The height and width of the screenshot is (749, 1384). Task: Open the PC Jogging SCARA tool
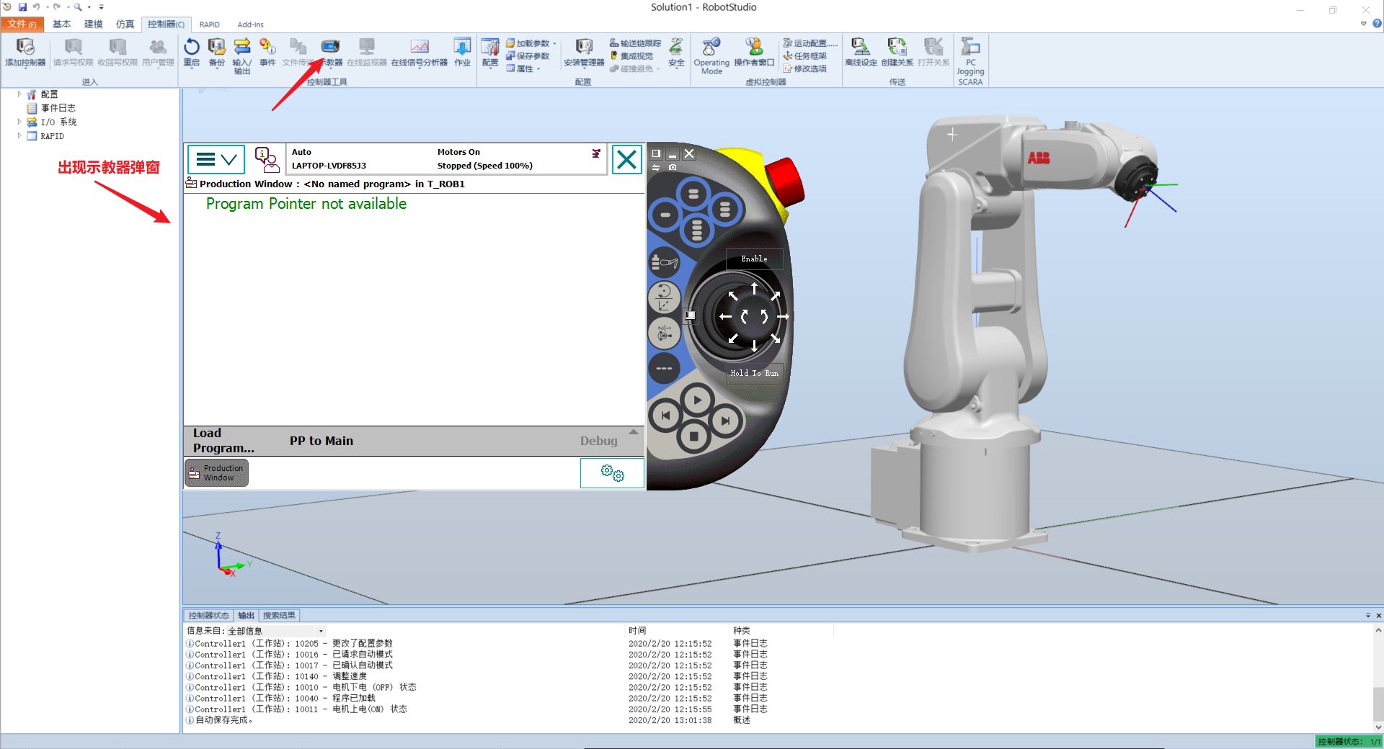click(x=970, y=56)
